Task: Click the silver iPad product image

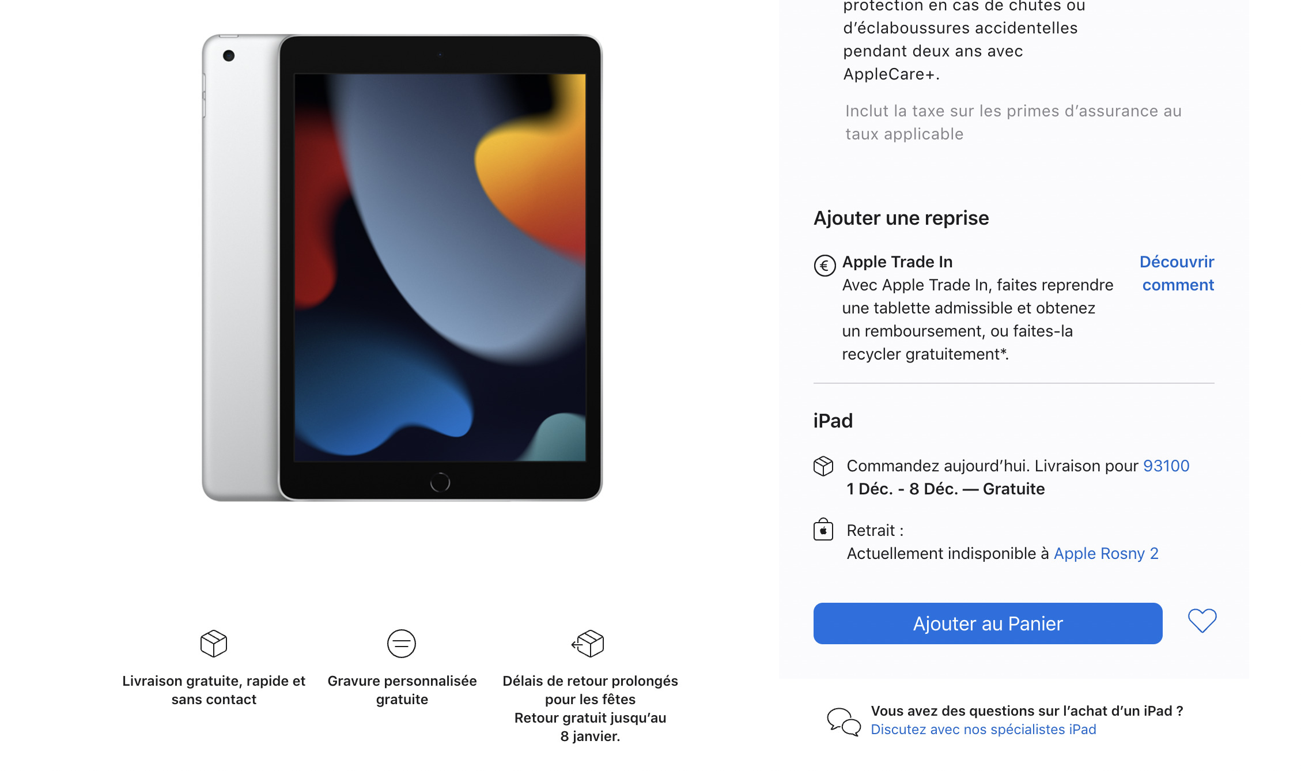Action: click(x=402, y=268)
